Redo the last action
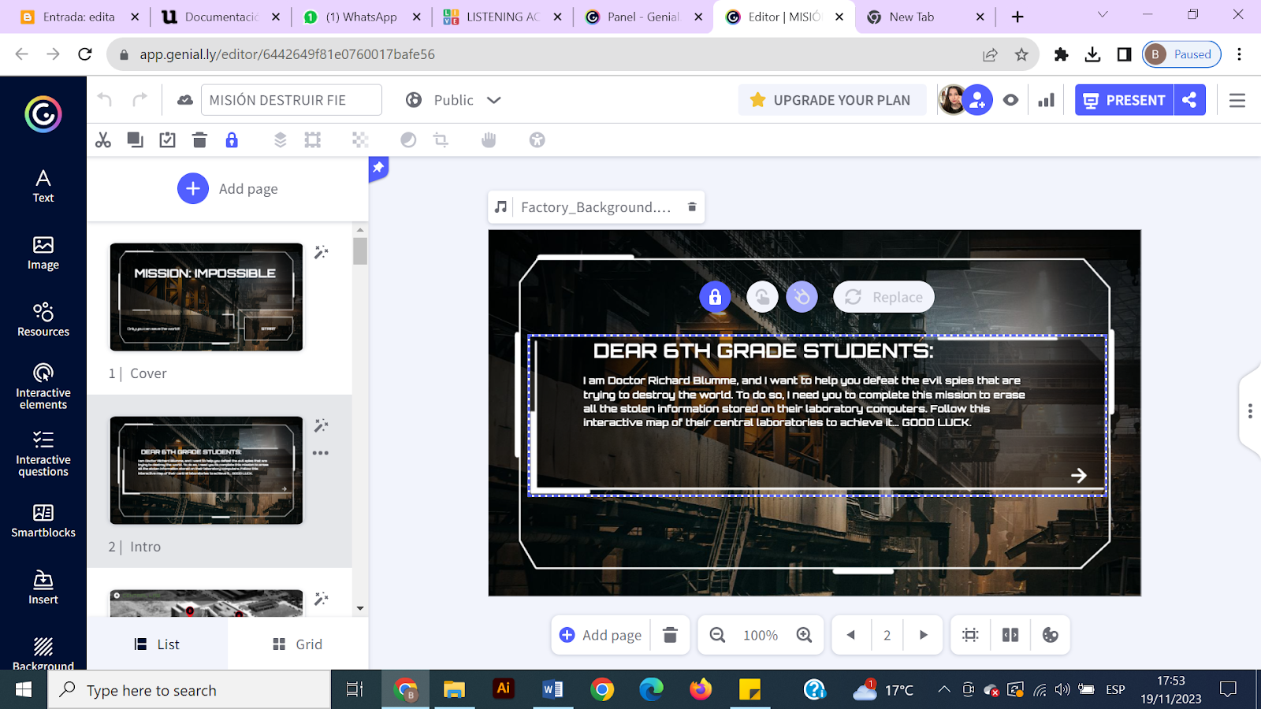Image resolution: width=1261 pixels, height=709 pixels. 139,99
